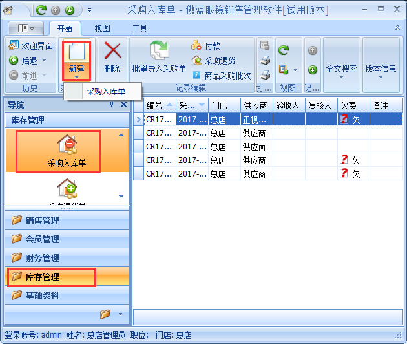Click the row selector of the second row
Screen dimensions: 407x344
(x=139, y=133)
